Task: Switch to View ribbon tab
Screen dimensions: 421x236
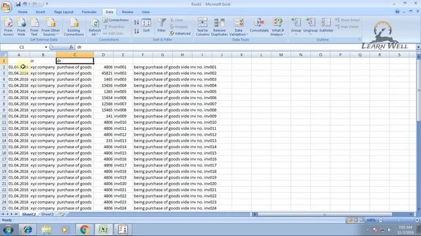Action: click(x=145, y=12)
